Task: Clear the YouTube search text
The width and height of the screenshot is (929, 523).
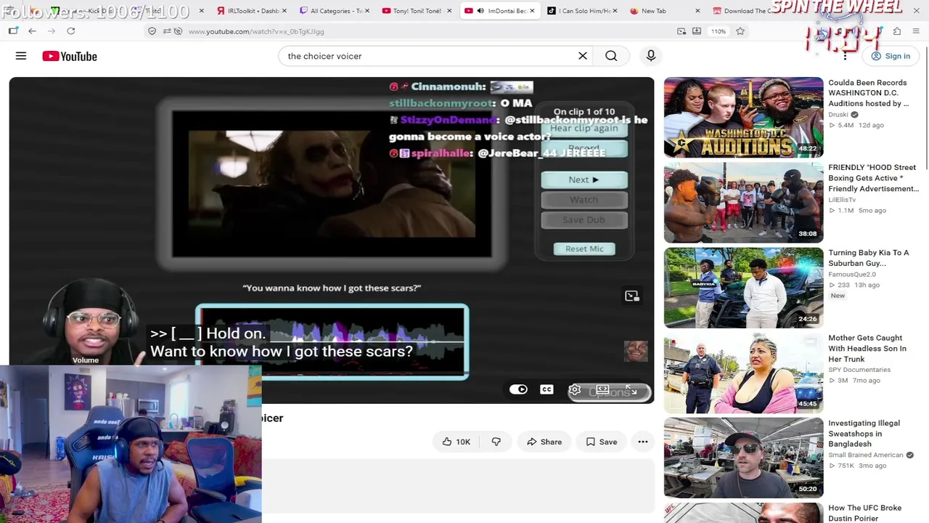Action: pyautogui.click(x=582, y=56)
